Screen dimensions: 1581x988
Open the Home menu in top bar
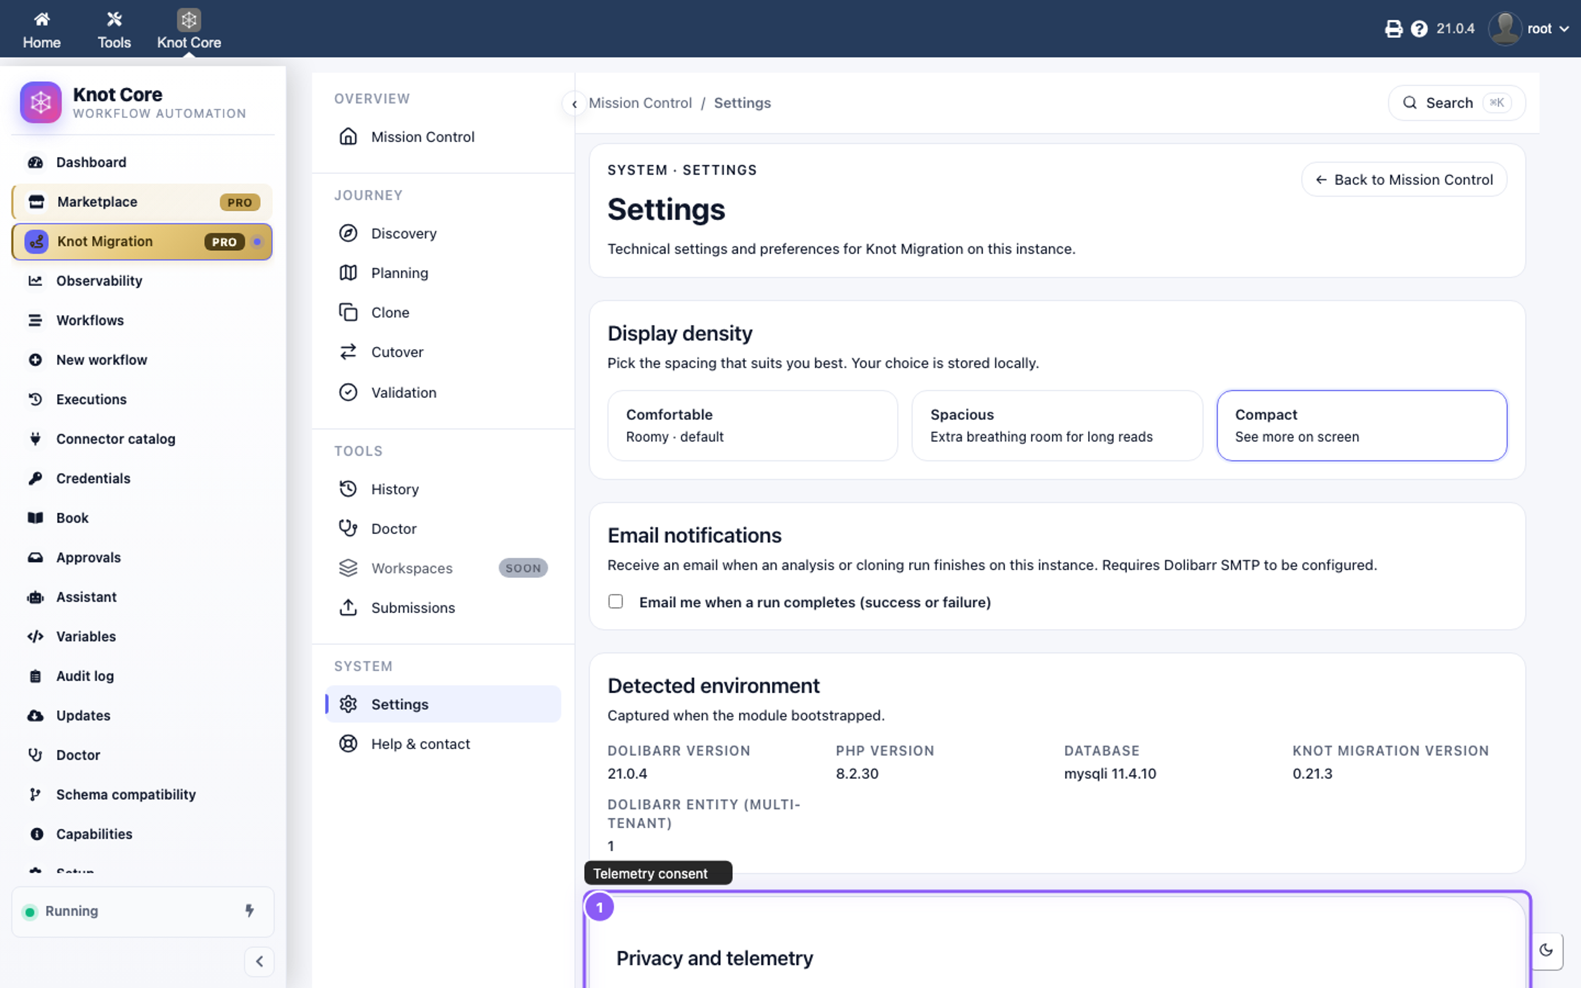click(42, 30)
